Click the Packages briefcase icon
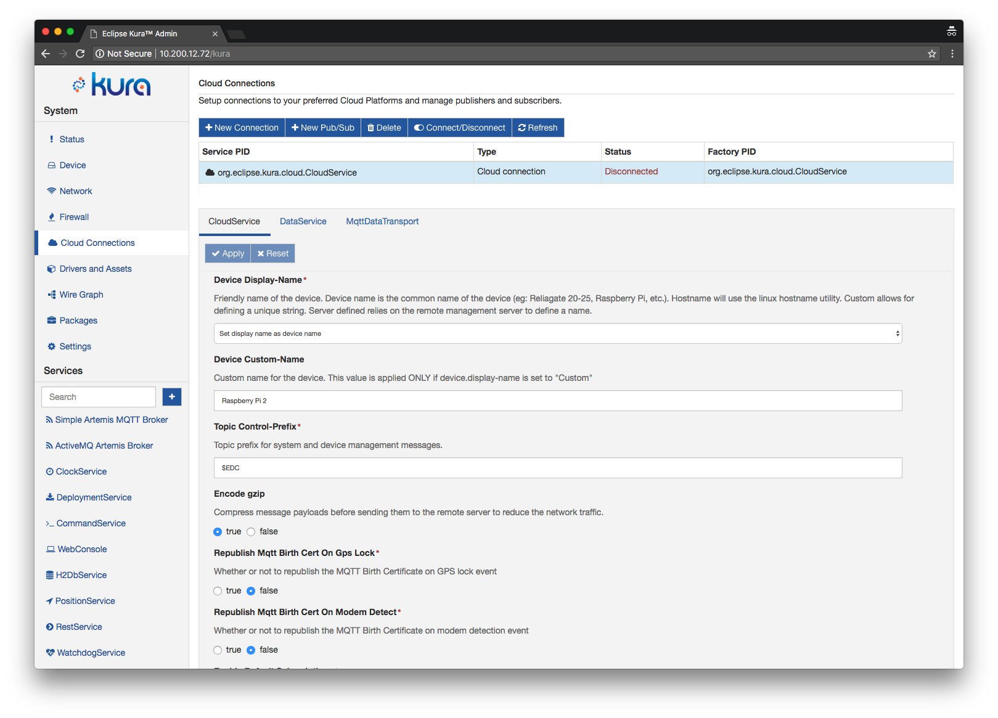This screenshot has height=718, width=998. tap(52, 320)
